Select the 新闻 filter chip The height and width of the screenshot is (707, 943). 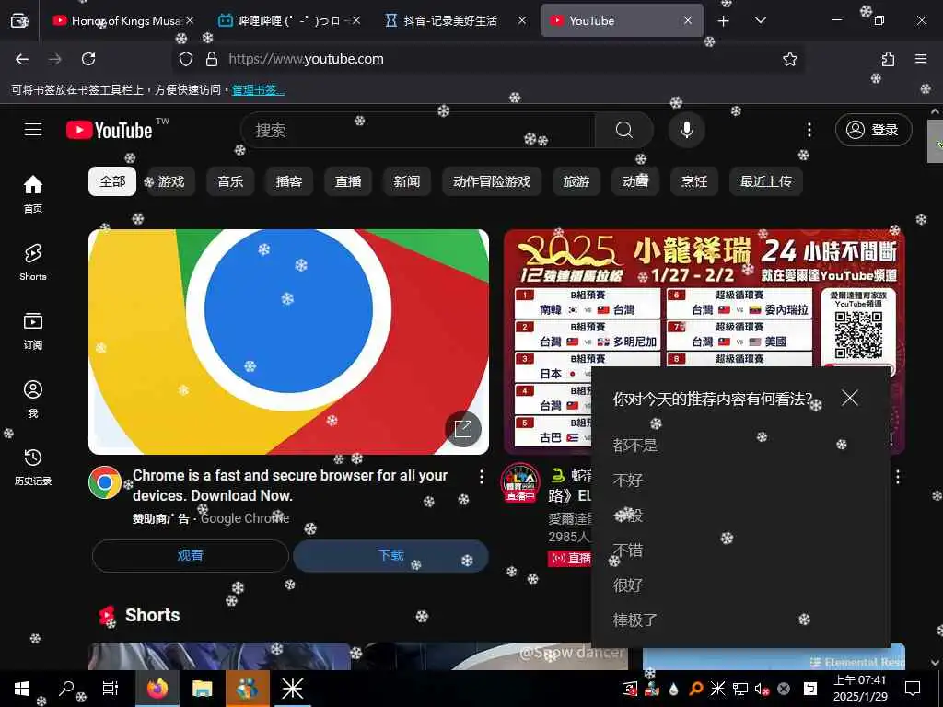tap(406, 181)
